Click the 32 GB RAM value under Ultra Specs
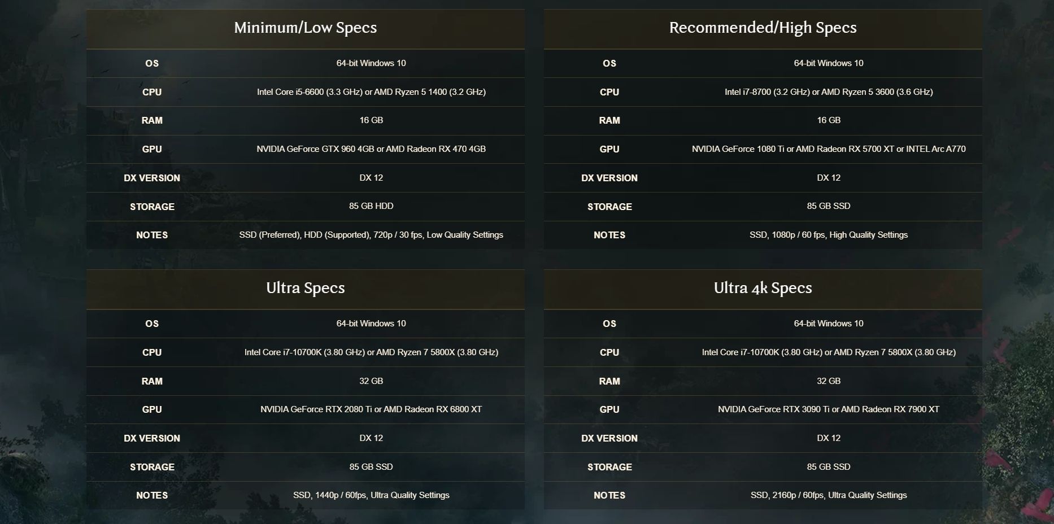 tap(371, 381)
